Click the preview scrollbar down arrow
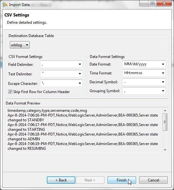This screenshot has height=190, width=174. pos(165,150)
